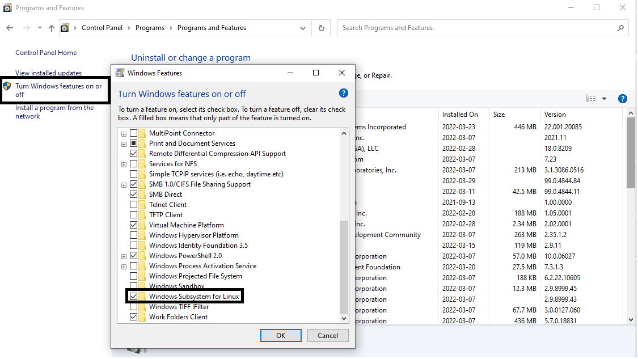Open the View installed updates link
This screenshot has width=638, height=359.
pos(48,73)
